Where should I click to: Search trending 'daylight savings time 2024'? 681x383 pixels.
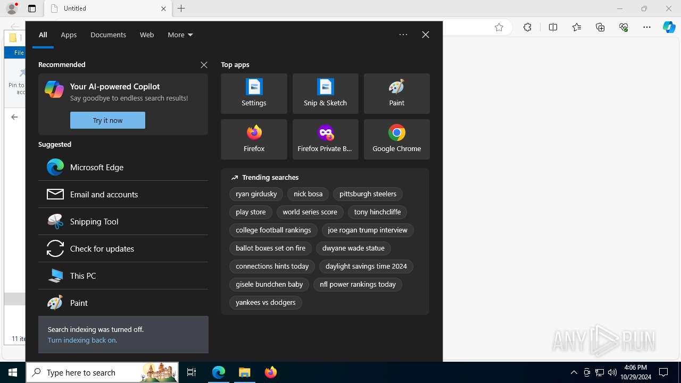366,267
